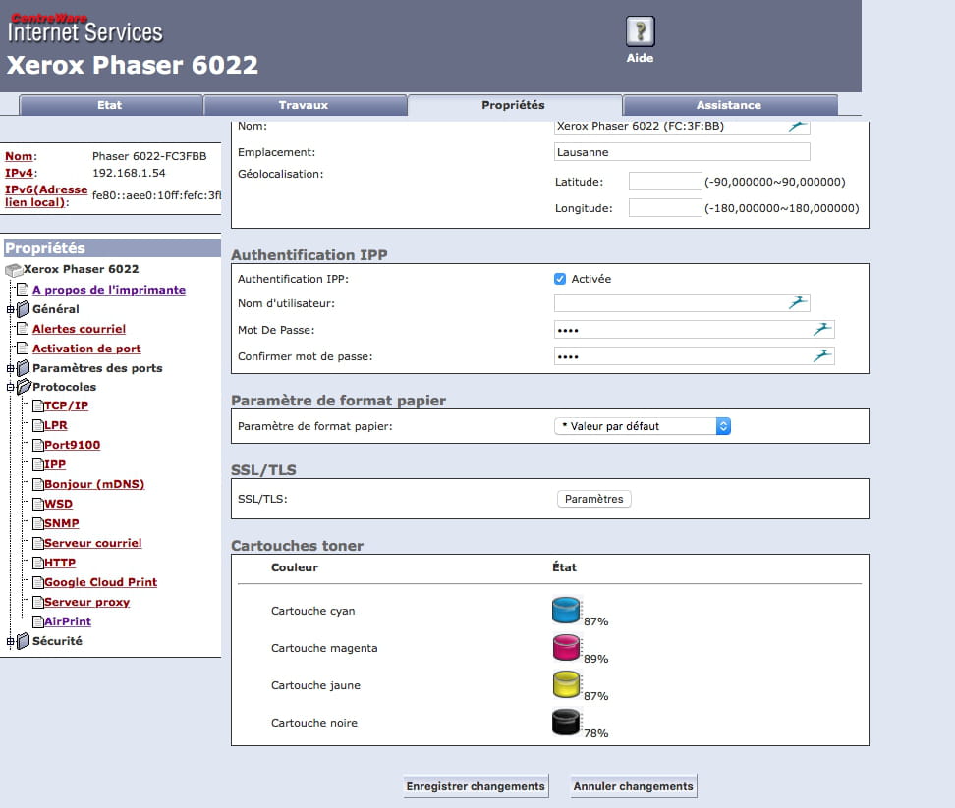Expand the Général tree node

coord(10,309)
